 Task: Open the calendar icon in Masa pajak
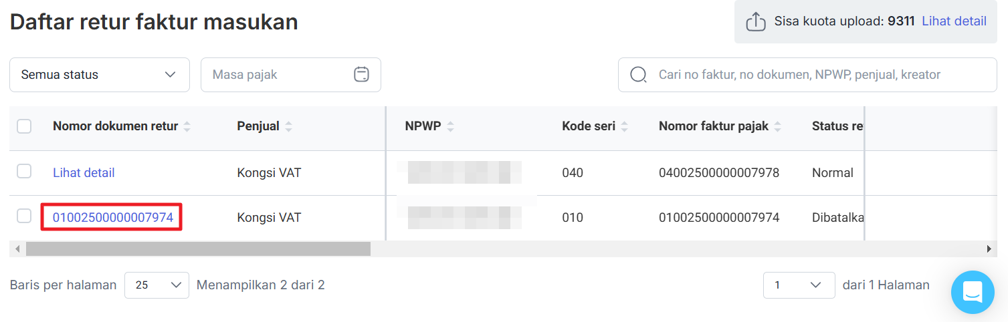click(361, 74)
